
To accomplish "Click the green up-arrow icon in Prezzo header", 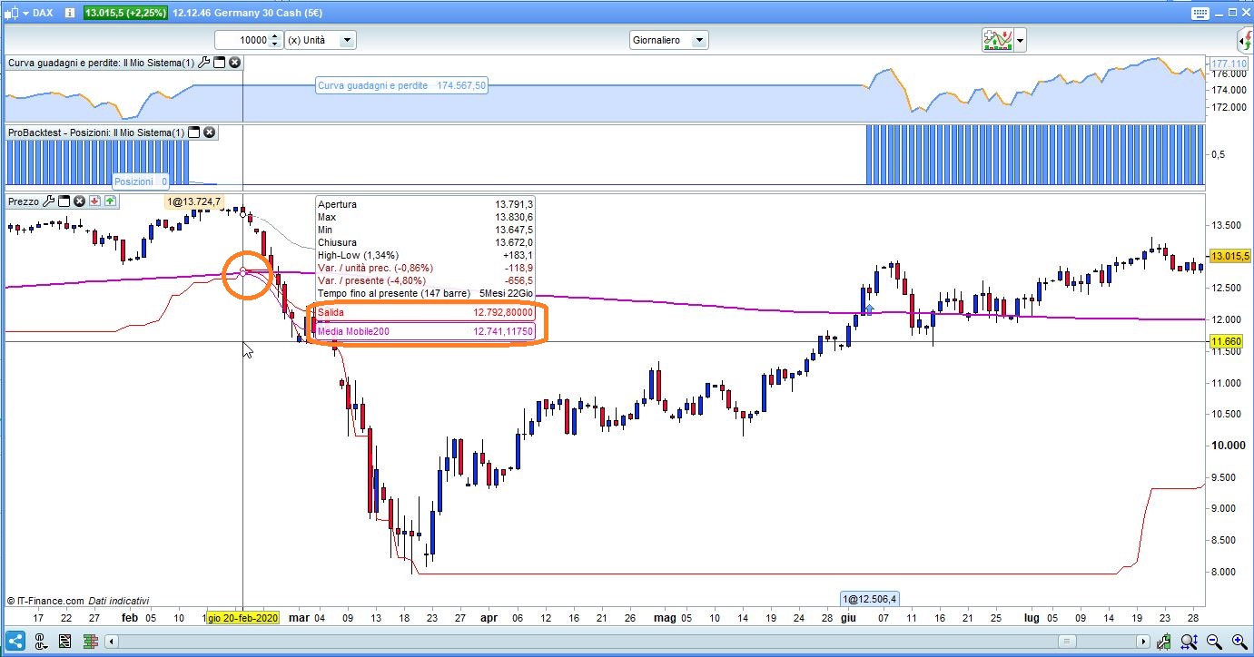I will [x=110, y=201].
